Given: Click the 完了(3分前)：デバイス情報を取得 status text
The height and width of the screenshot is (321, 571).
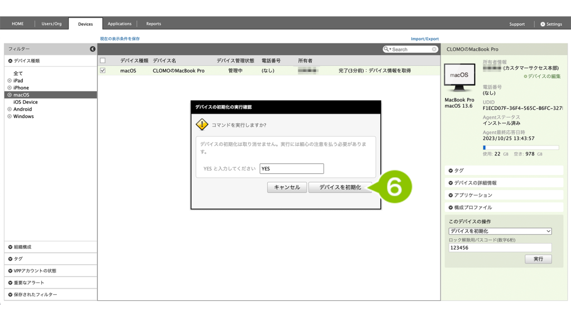Looking at the screenshot, I should coord(375,71).
